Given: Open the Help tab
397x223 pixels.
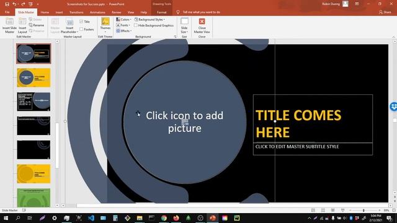Looking at the screenshot, I should pyautogui.click(x=143, y=12).
